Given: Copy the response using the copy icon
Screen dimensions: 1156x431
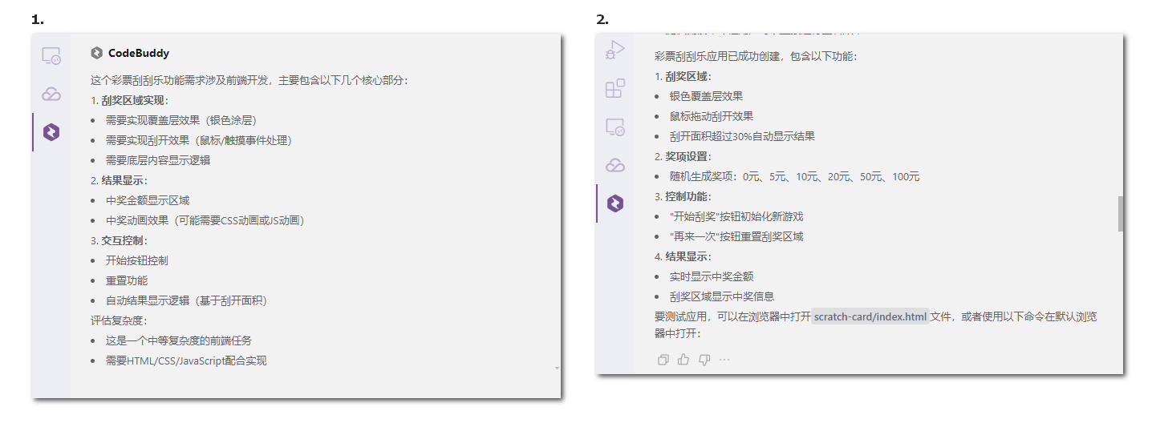Looking at the screenshot, I should [663, 360].
